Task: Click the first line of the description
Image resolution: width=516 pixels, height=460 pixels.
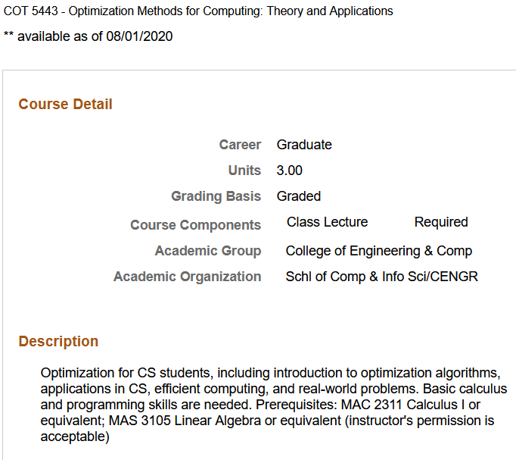Action: coord(269,373)
